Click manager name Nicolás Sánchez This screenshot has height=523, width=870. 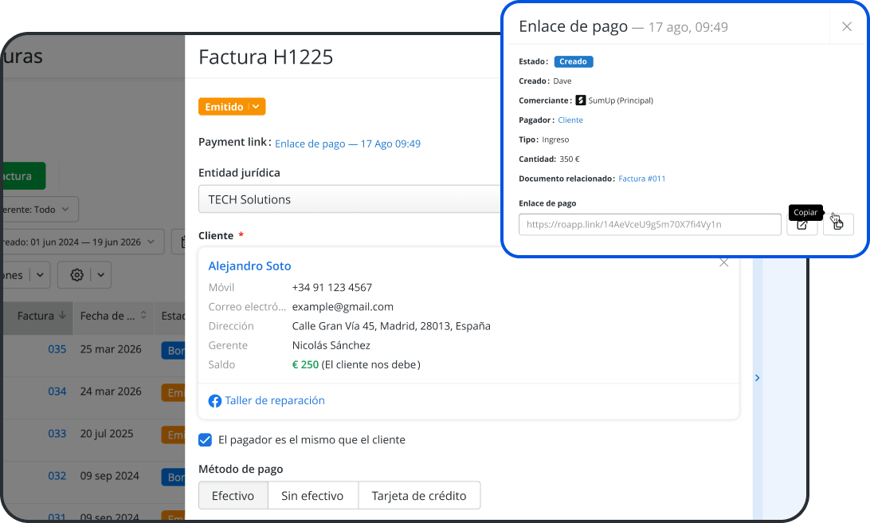pyautogui.click(x=331, y=345)
